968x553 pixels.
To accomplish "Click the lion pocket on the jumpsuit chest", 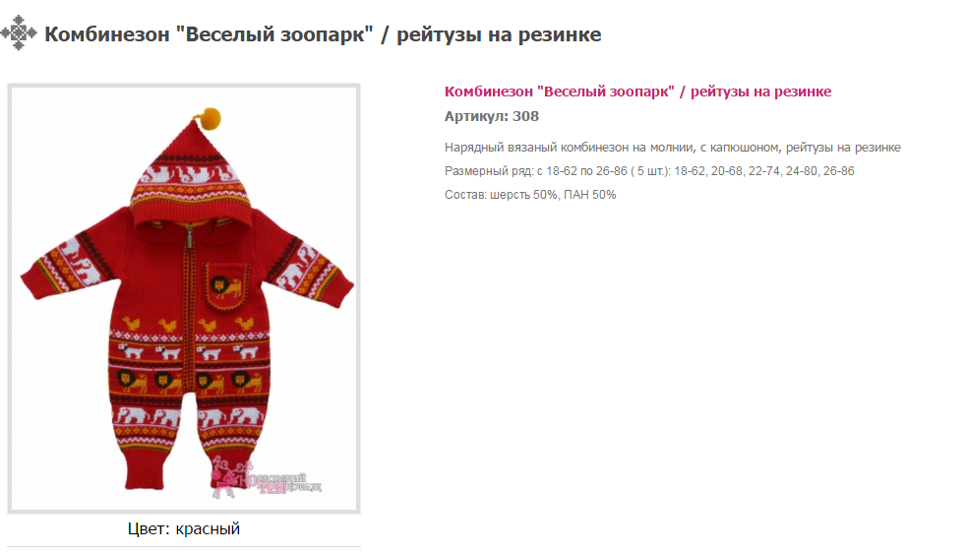I will click(226, 285).
